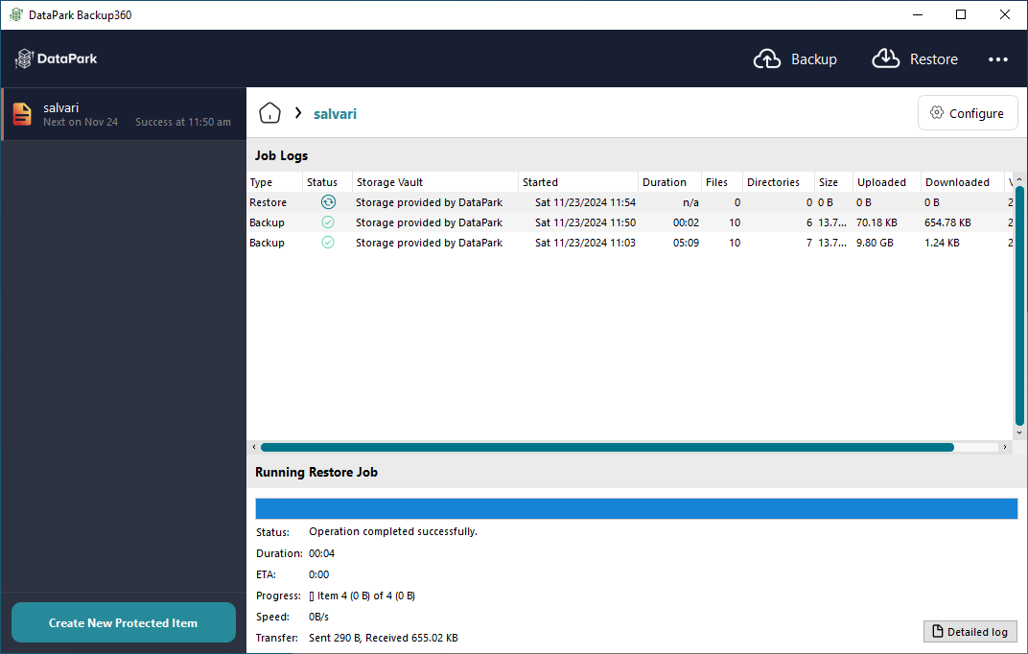
Task: Click the Operation completed successfully status text
Action: pyautogui.click(x=393, y=531)
